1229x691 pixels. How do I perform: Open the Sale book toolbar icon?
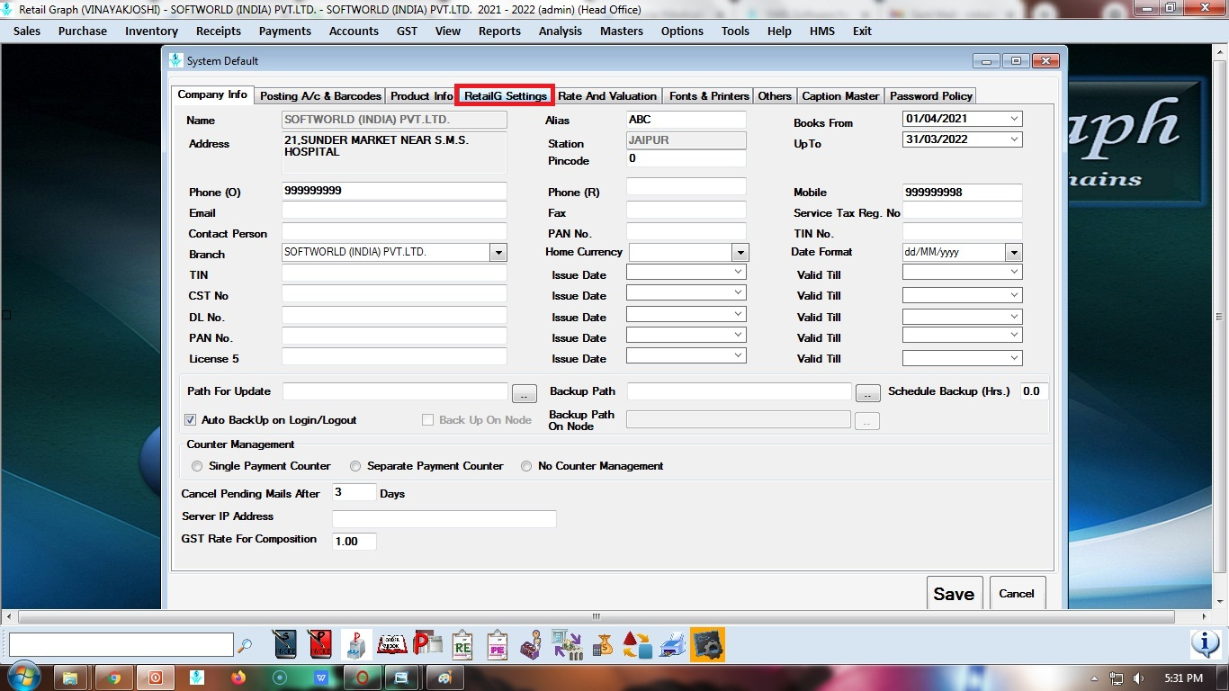pyautogui.click(x=285, y=644)
